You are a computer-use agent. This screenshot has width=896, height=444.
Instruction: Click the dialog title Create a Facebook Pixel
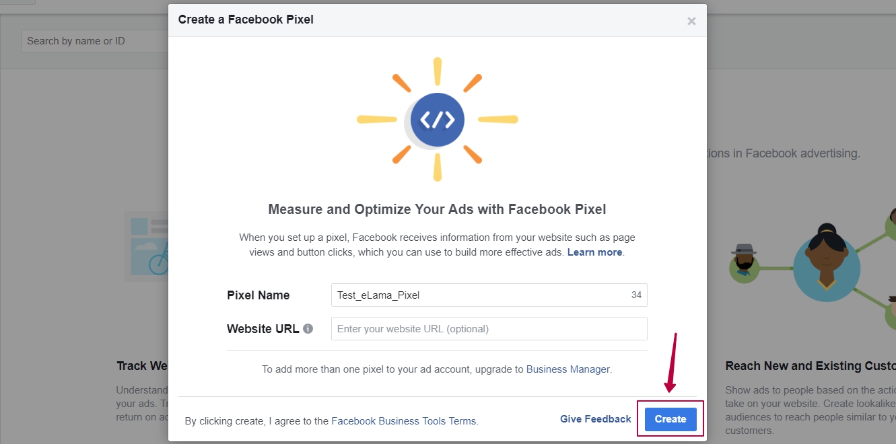pos(246,20)
